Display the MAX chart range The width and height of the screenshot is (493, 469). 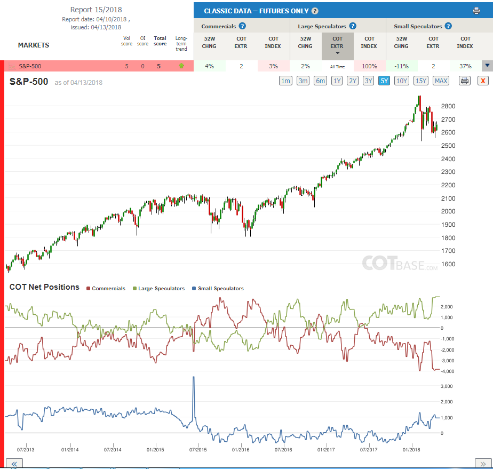(x=441, y=81)
